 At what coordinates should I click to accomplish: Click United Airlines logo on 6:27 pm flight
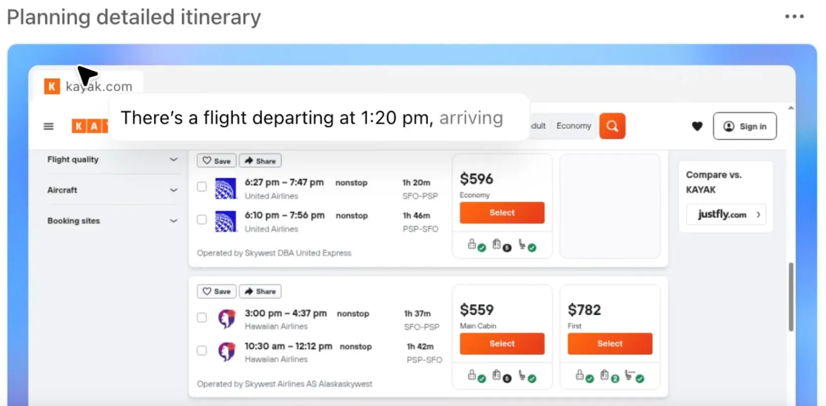tap(225, 189)
